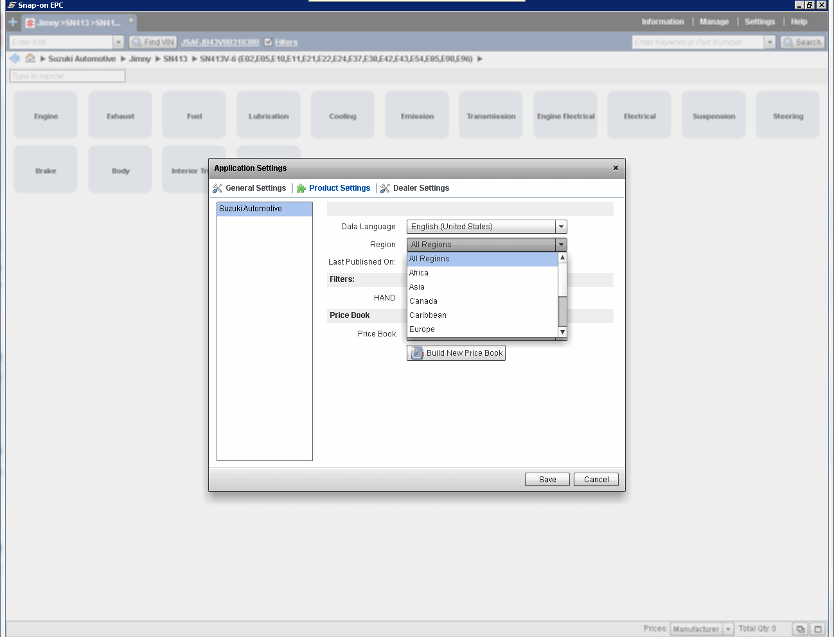
Task: Open the Body category tile
Action: [x=120, y=170]
